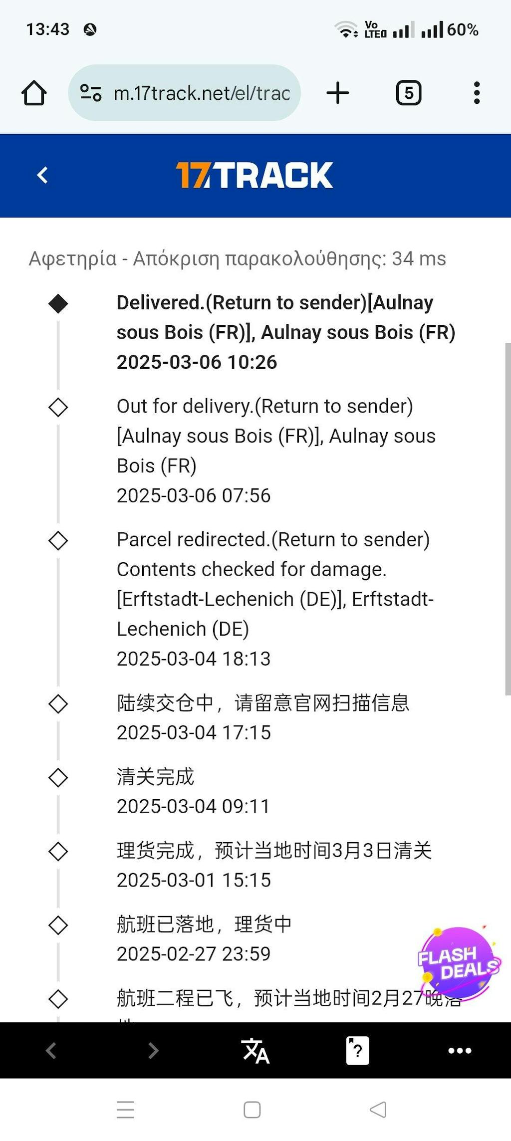Tap the browser home icon
The height and width of the screenshot is (1141, 511).
tap(34, 93)
